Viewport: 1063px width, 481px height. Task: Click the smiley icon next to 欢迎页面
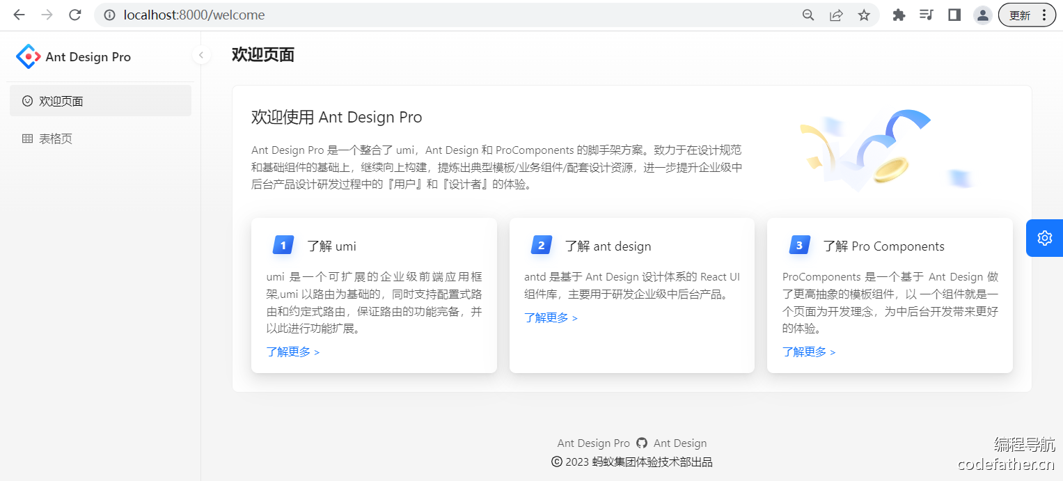[28, 101]
